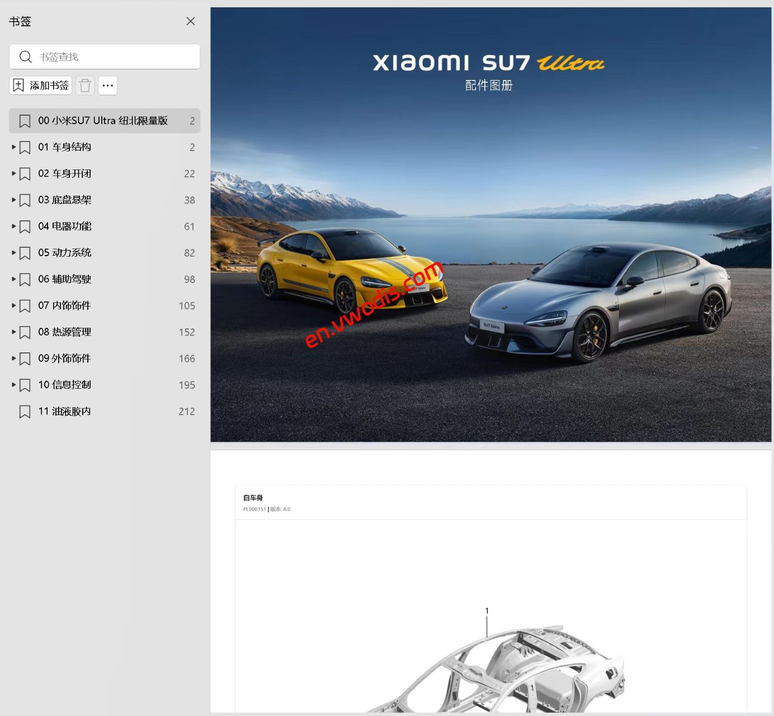Delete selected bookmark with trash icon
Viewport: 774px width, 716px height.
tap(85, 86)
